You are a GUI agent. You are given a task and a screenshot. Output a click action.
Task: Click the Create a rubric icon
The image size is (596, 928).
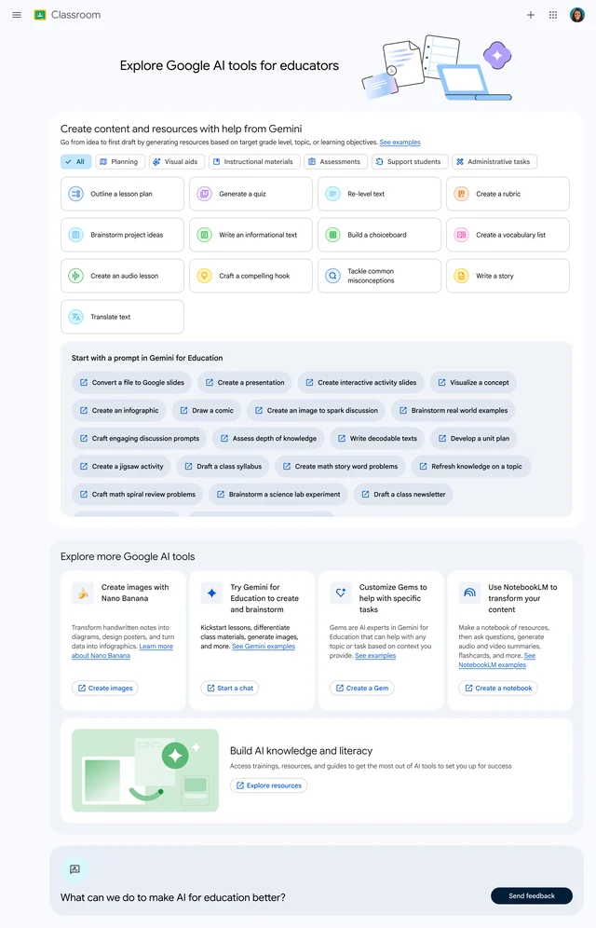[461, 194]
